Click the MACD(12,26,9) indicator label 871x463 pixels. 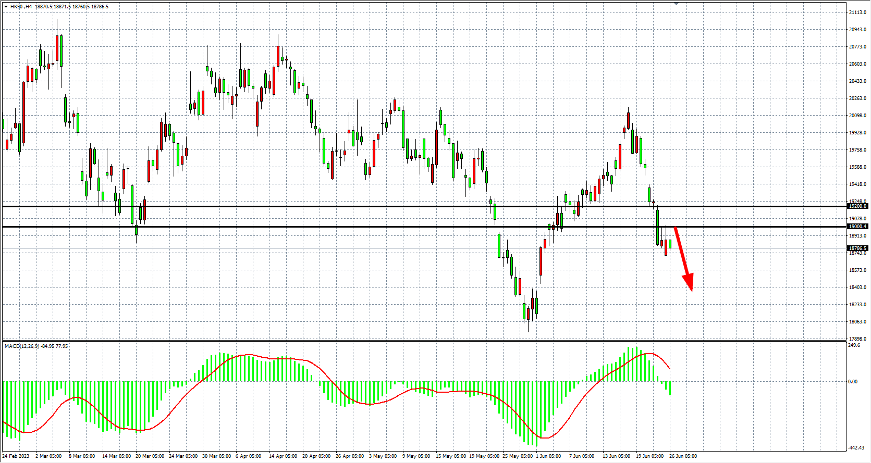pyautogui.click(x=21, y=346)
